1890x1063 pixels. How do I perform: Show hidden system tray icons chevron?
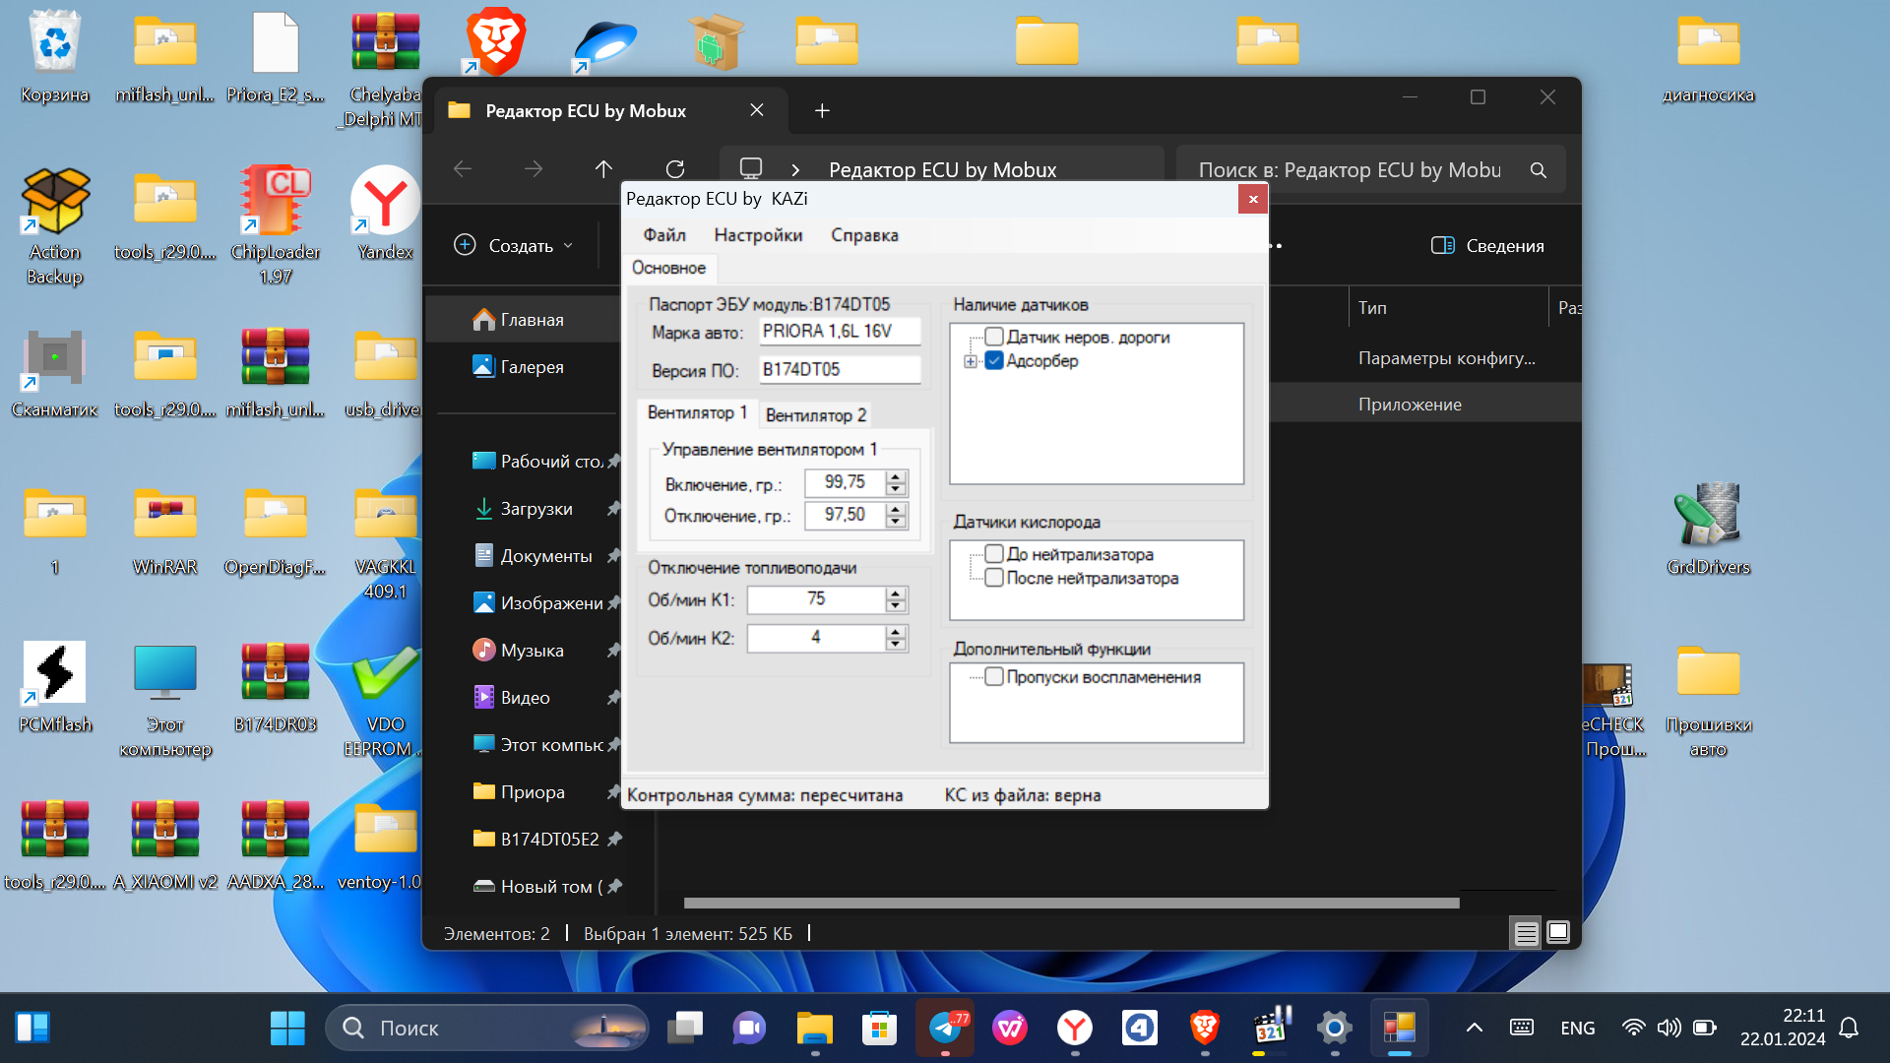click(1474, 1029)
